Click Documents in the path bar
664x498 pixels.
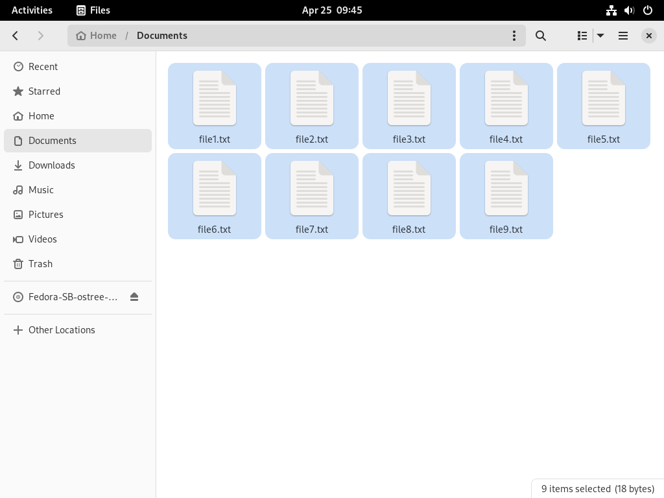click(x=161, y=36)
